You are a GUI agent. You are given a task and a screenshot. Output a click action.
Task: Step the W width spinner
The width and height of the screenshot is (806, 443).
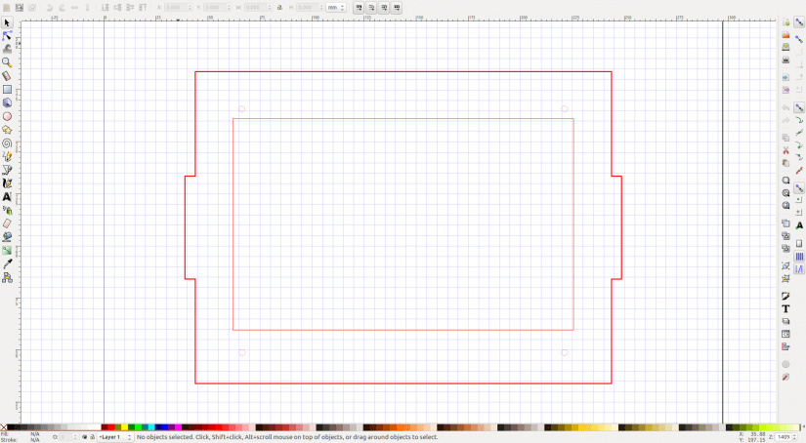(271, 8)
